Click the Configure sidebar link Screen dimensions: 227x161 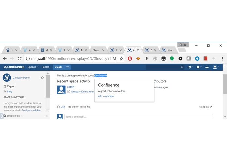click(31, 110)
